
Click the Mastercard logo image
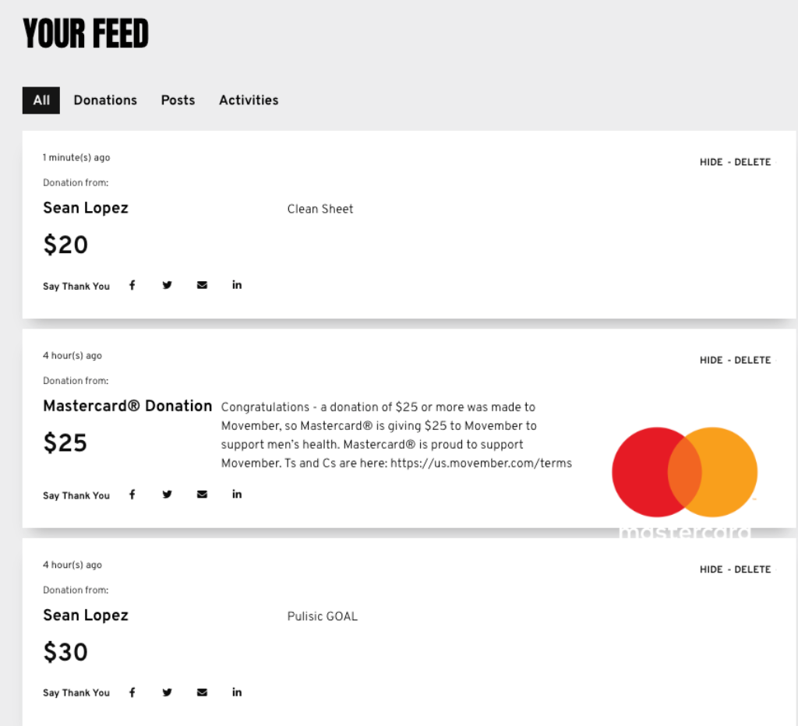[x=684, y=478]
